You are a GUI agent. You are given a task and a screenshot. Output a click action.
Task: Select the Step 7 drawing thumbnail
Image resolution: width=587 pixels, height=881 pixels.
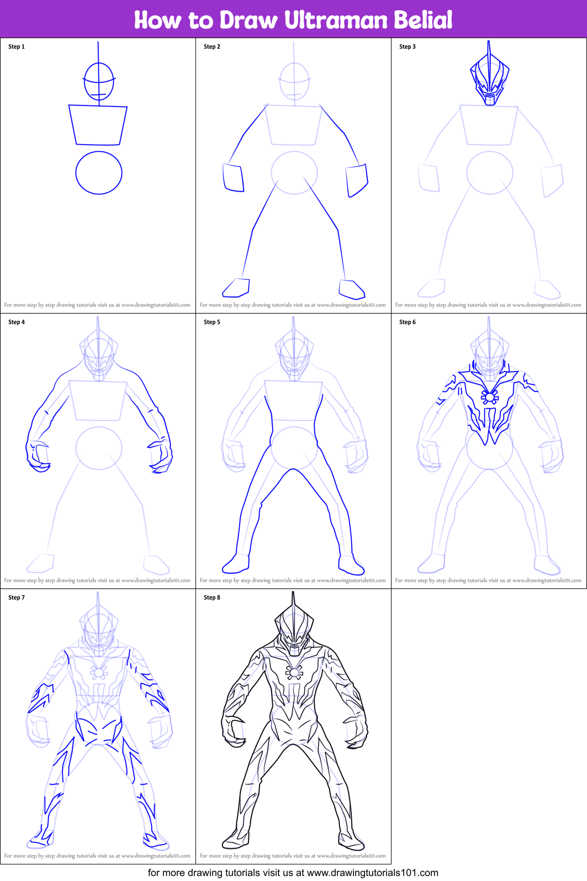tap(98, 726)
